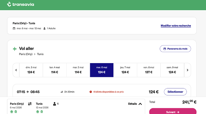Click the swap arrows icon between Paris and Tunis
Viewport: 206px width, 114px height.
tap(30, 104)
